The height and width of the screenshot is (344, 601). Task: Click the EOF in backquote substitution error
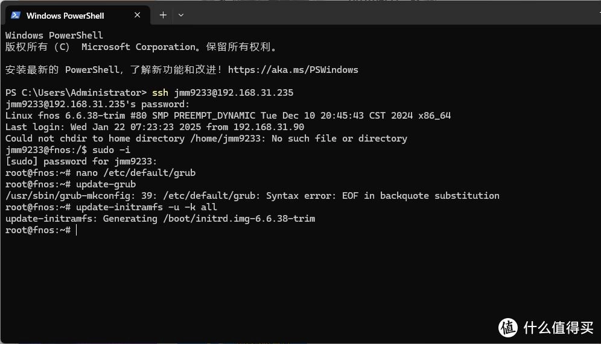[x=421, y=196]
